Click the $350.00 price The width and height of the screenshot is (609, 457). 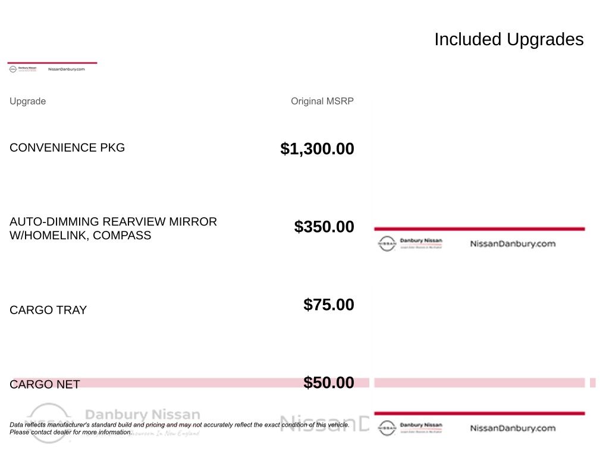[324, 227]
